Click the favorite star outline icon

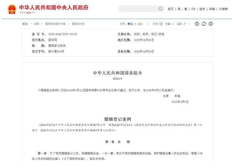coord(173,24)
